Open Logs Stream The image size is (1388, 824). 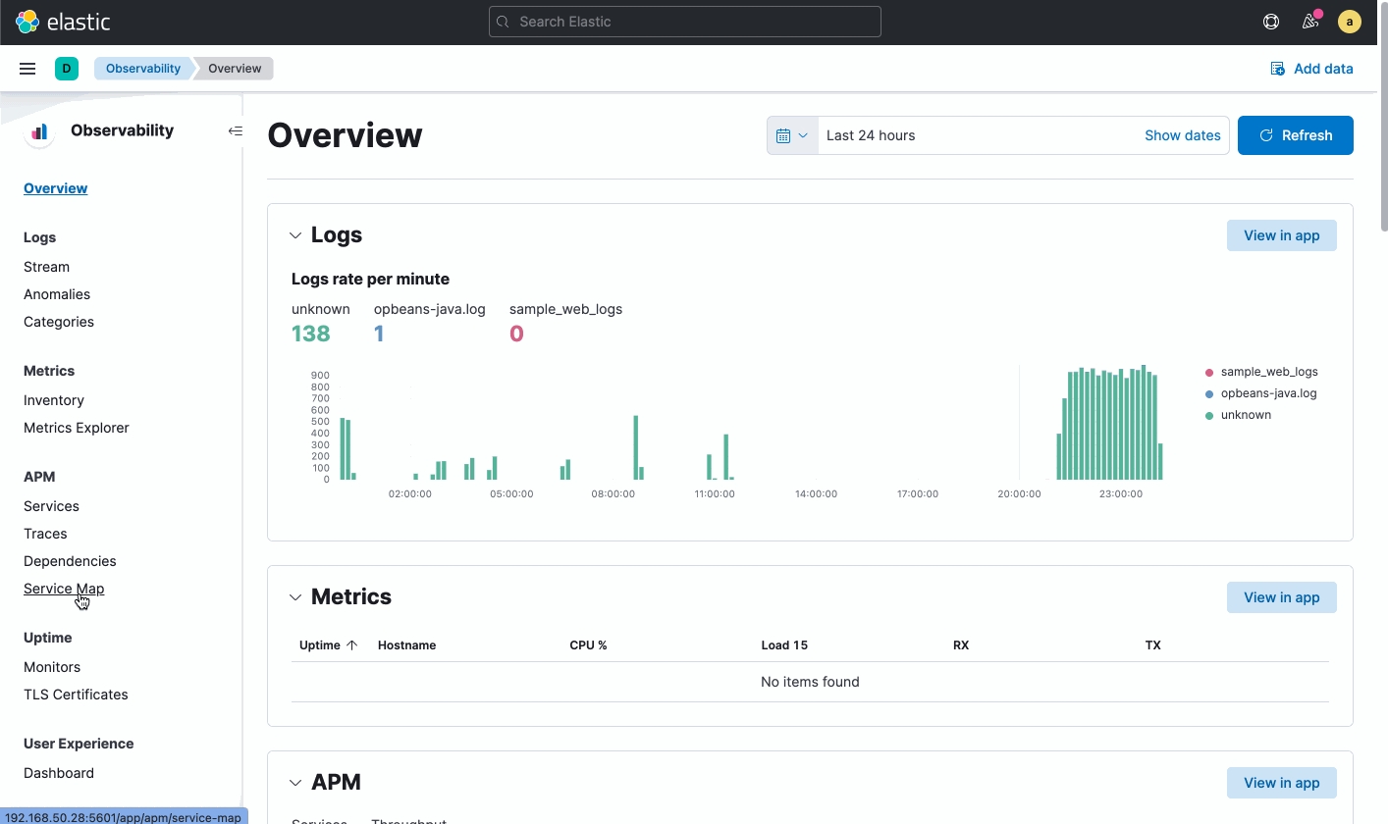(x=46, y=267)
